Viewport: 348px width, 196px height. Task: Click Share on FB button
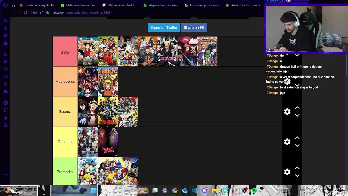pyautogui.click(x=194, y=27)
